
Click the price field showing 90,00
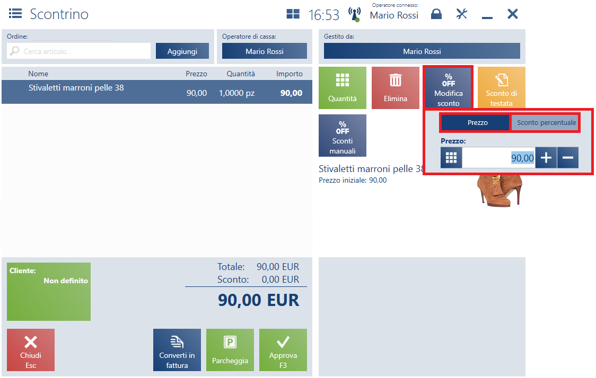[498, 158]
